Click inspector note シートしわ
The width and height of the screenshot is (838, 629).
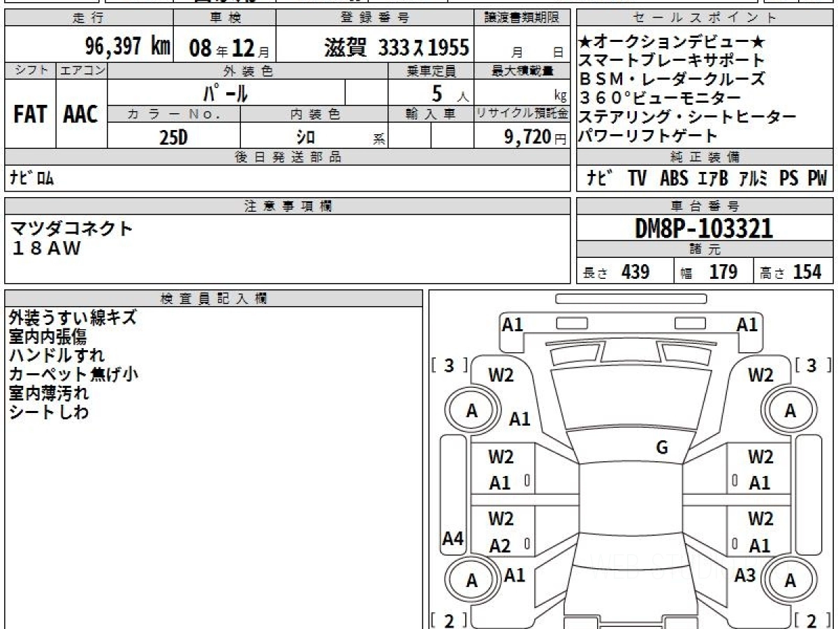(x=49, y=412)
